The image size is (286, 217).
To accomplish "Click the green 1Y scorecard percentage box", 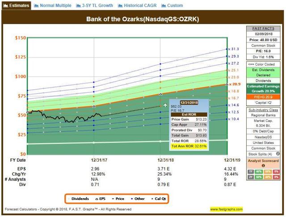I will [x=259, y=171].
